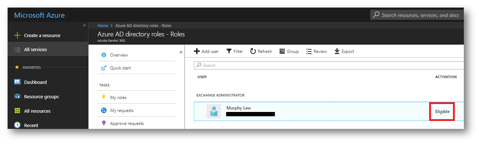Open the Recent clock icon
Image resolution: width=479 pixels, height=144 pixels.
(17, 125)
